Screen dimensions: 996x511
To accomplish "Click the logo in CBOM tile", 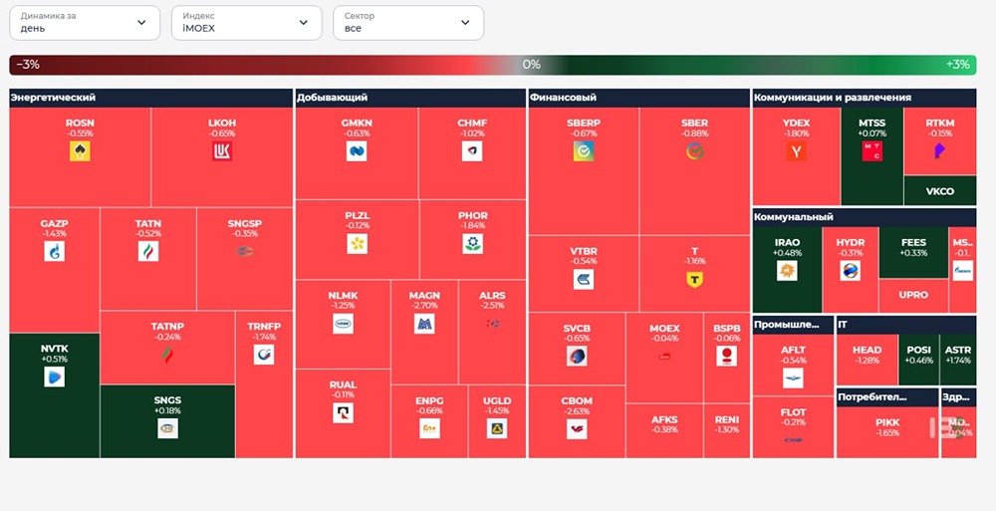I will pos(577,429).
